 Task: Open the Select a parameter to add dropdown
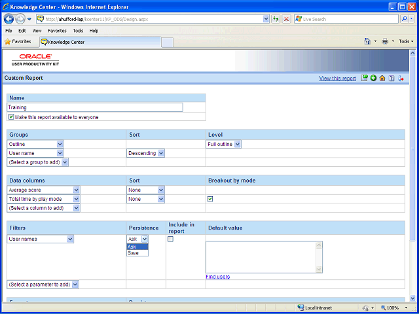(43, 285)
